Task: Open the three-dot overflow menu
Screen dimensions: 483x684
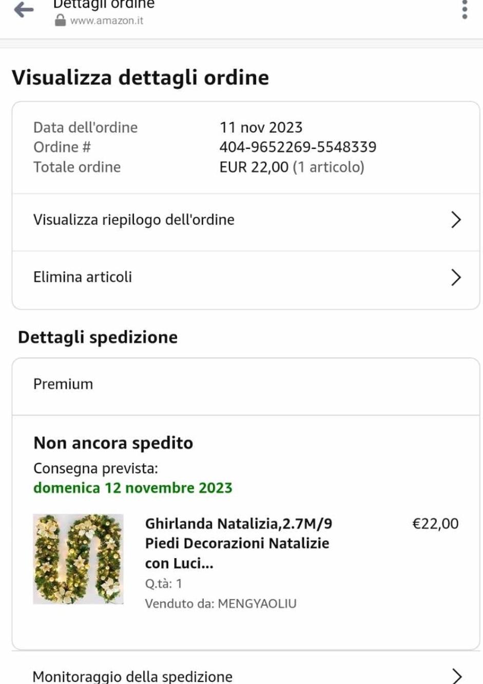Action: (x=465, y=9)
